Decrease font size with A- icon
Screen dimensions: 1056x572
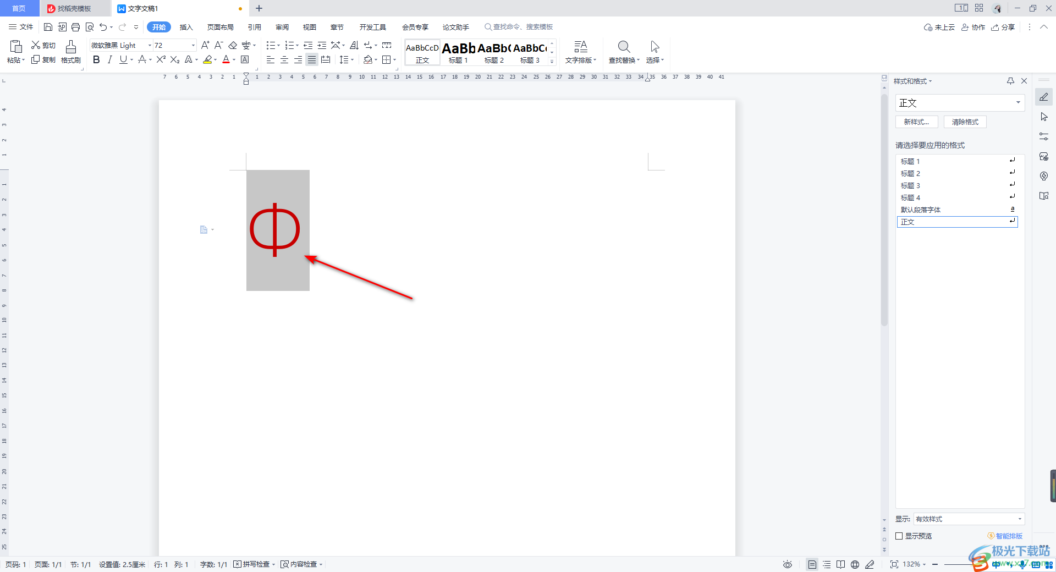[218, 45]
